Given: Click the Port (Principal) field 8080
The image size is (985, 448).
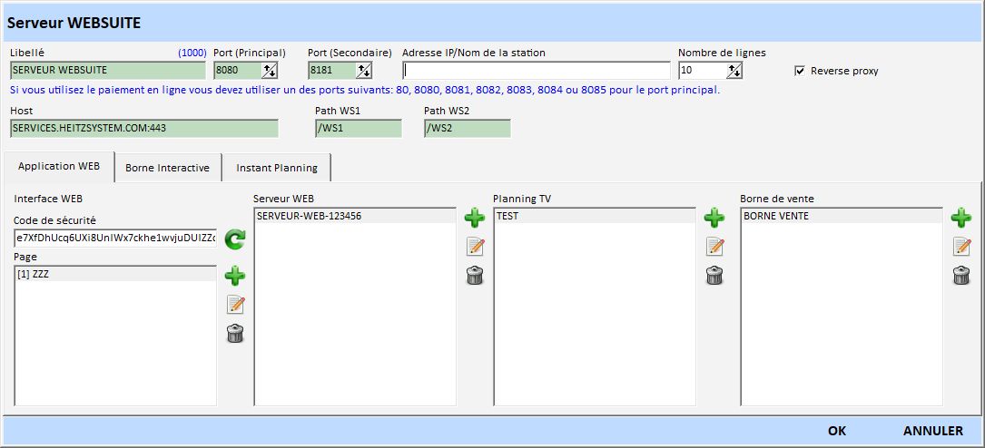Looking at the screenshot, I should (x=238, y=70).
